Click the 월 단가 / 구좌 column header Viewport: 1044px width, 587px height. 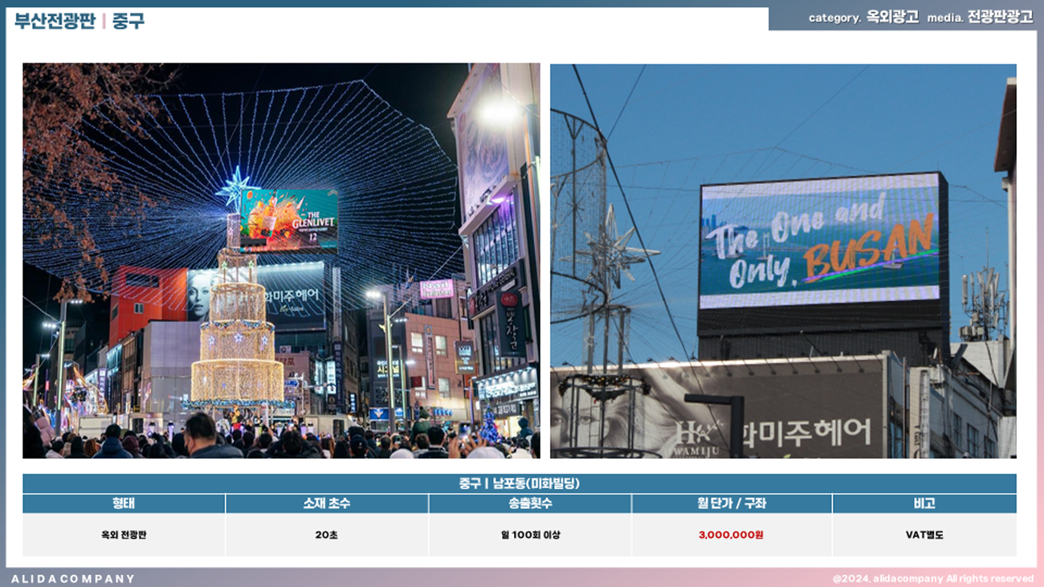[x=731, y=503]
